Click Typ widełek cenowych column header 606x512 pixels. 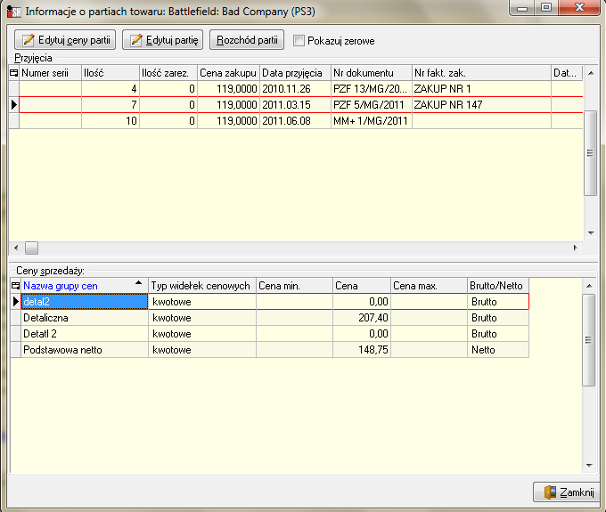[x=202, y=286]
